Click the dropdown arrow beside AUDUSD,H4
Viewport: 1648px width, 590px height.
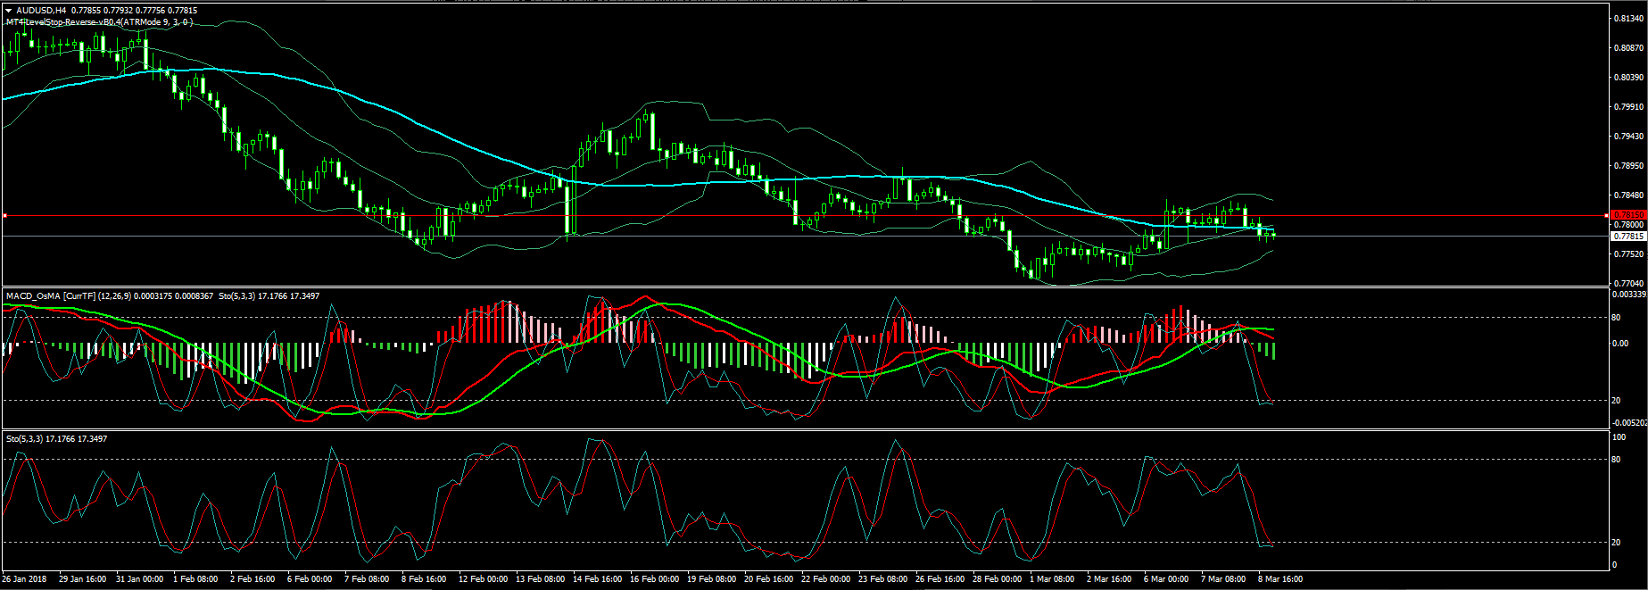7,11
